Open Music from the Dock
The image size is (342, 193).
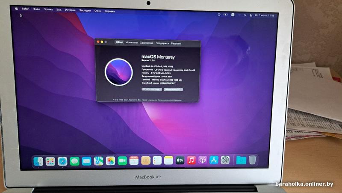click(191, 160)
